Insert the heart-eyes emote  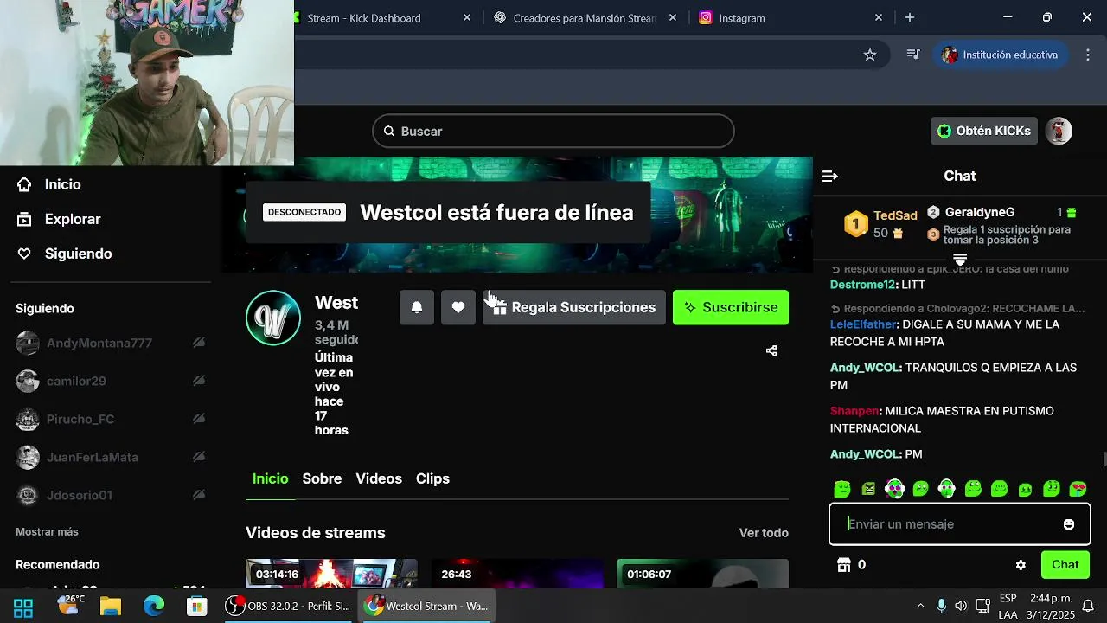point(1078,489)
